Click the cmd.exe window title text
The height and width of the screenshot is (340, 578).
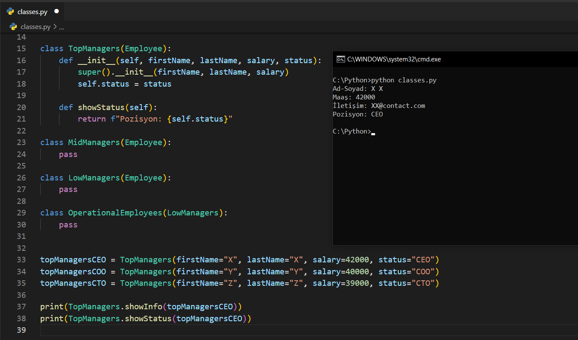(394, 59)
